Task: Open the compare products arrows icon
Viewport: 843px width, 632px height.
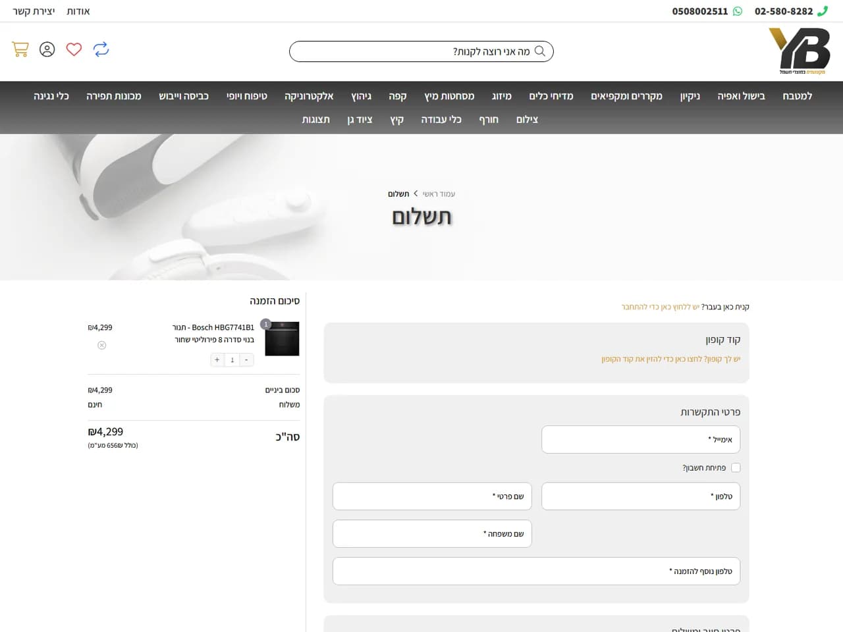Action: tap(101, 49)
